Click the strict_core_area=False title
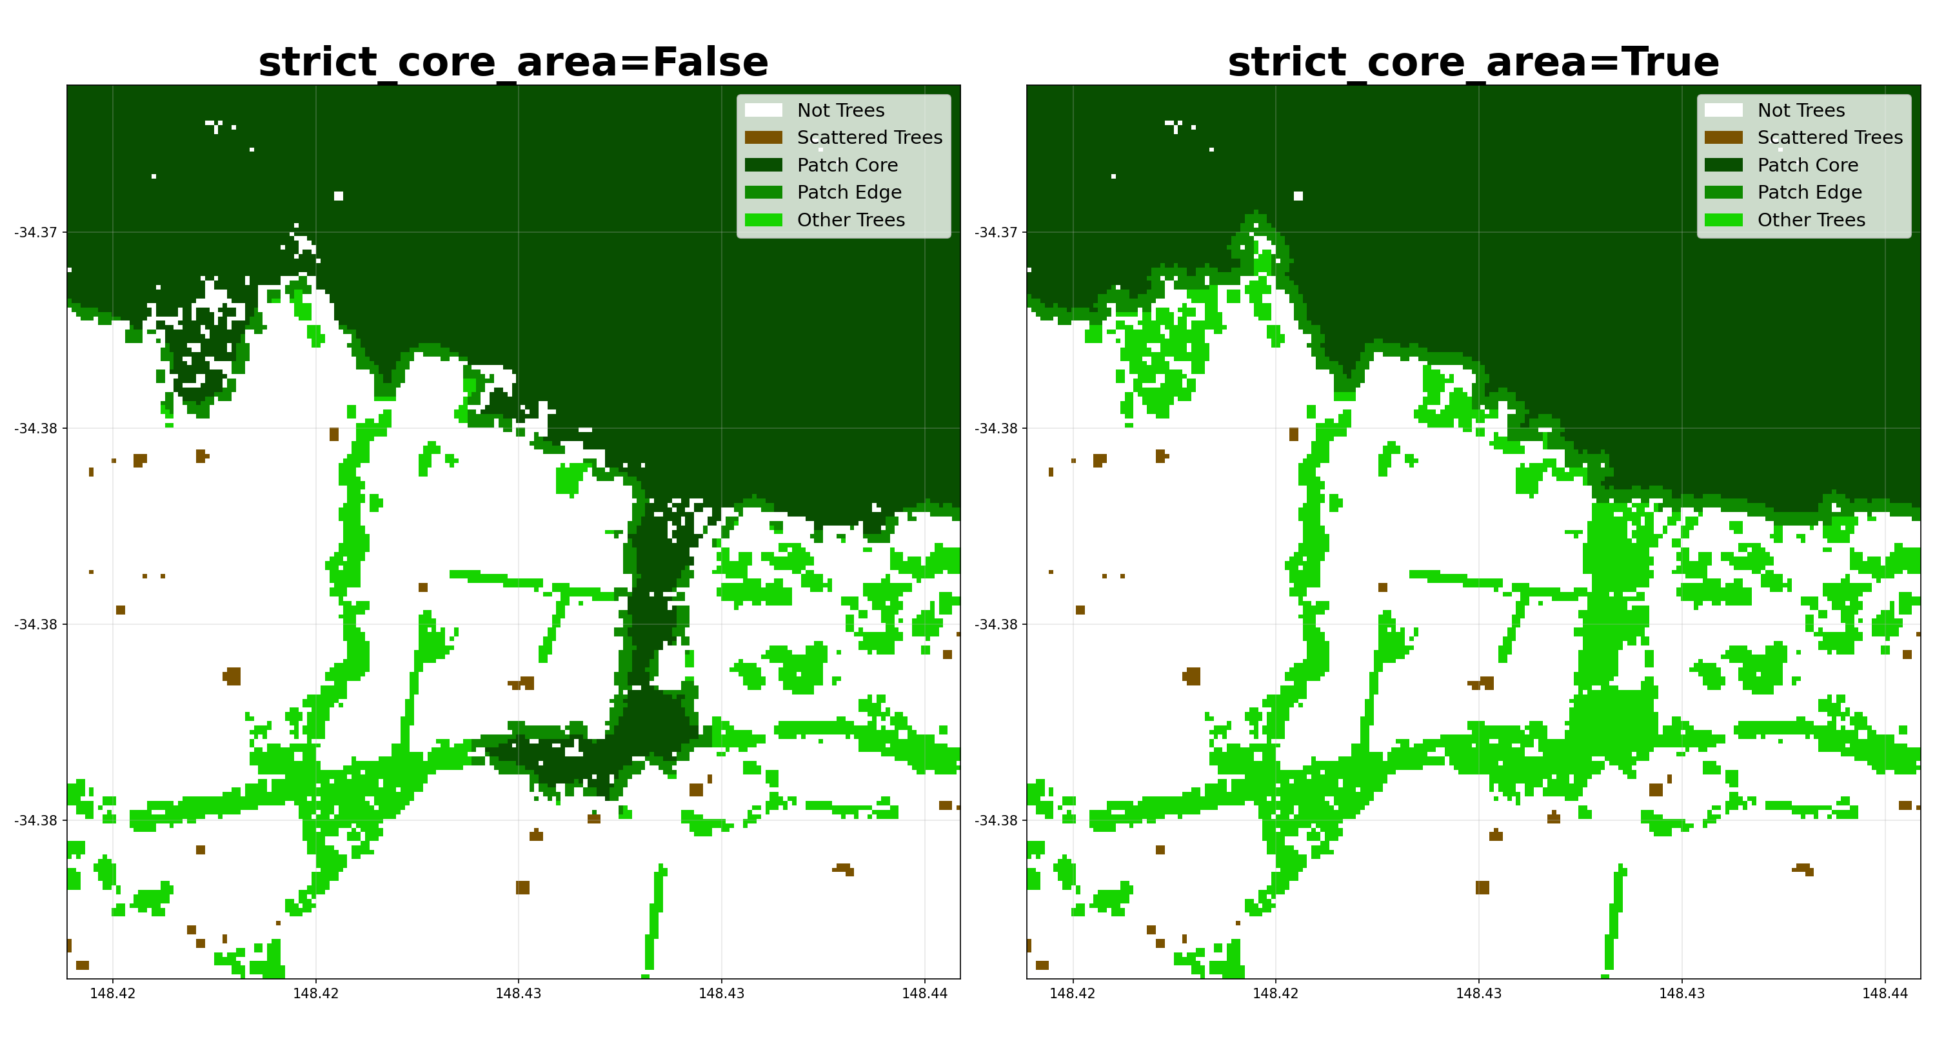Image resolution: width=1935 pixels, height=1064 pixels. [513, 61]
